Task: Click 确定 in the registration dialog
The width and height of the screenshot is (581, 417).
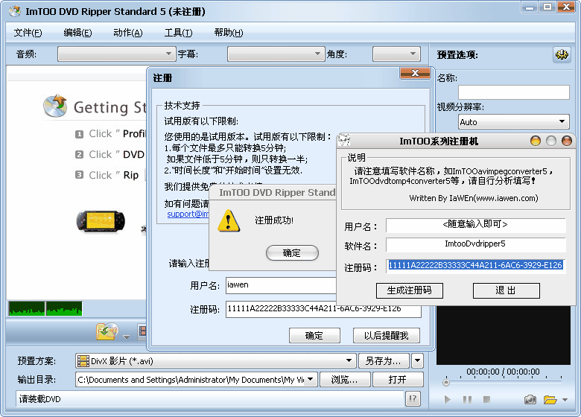Action: [314, 336]
